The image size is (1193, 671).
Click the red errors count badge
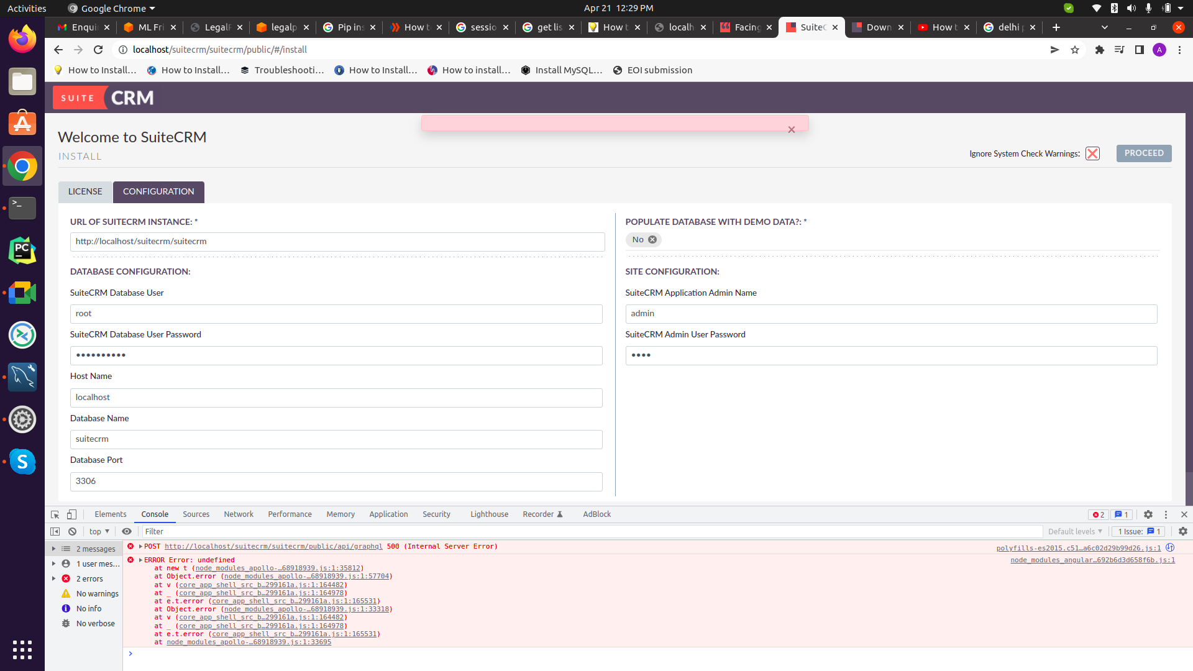pos(1099,514)
